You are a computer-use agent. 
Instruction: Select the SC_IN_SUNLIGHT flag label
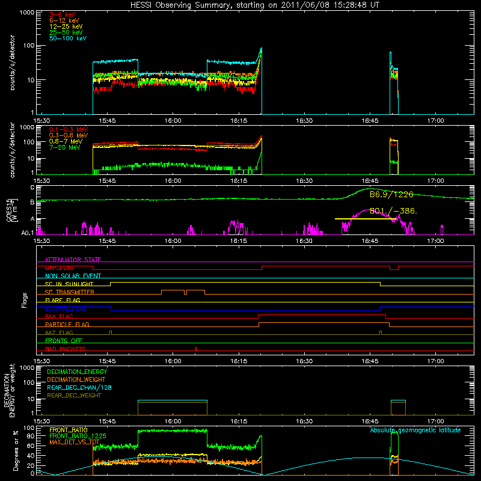pos(69,284)
